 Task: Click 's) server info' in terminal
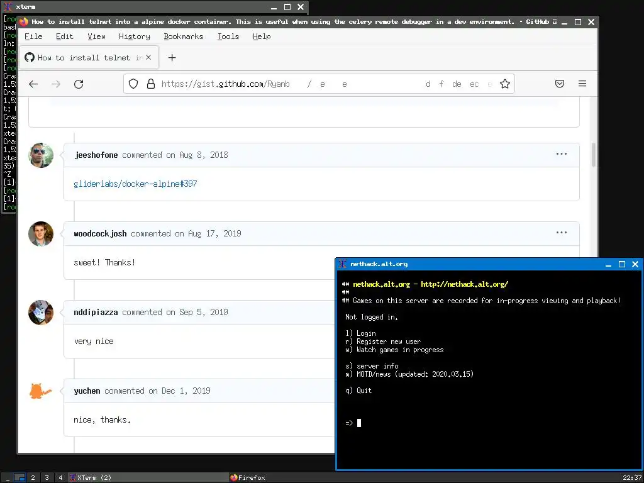[x=372, y=366]
